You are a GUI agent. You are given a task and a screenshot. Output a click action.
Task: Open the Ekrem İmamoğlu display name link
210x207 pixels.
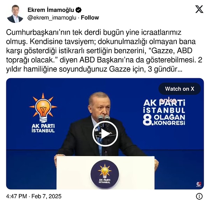pos(51,10)
